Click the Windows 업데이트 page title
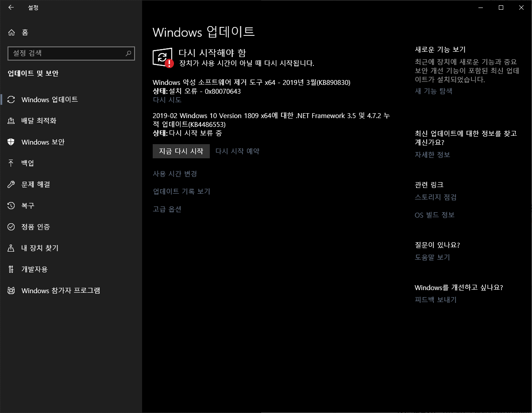532x413 pixels. [x=204, y=32]
